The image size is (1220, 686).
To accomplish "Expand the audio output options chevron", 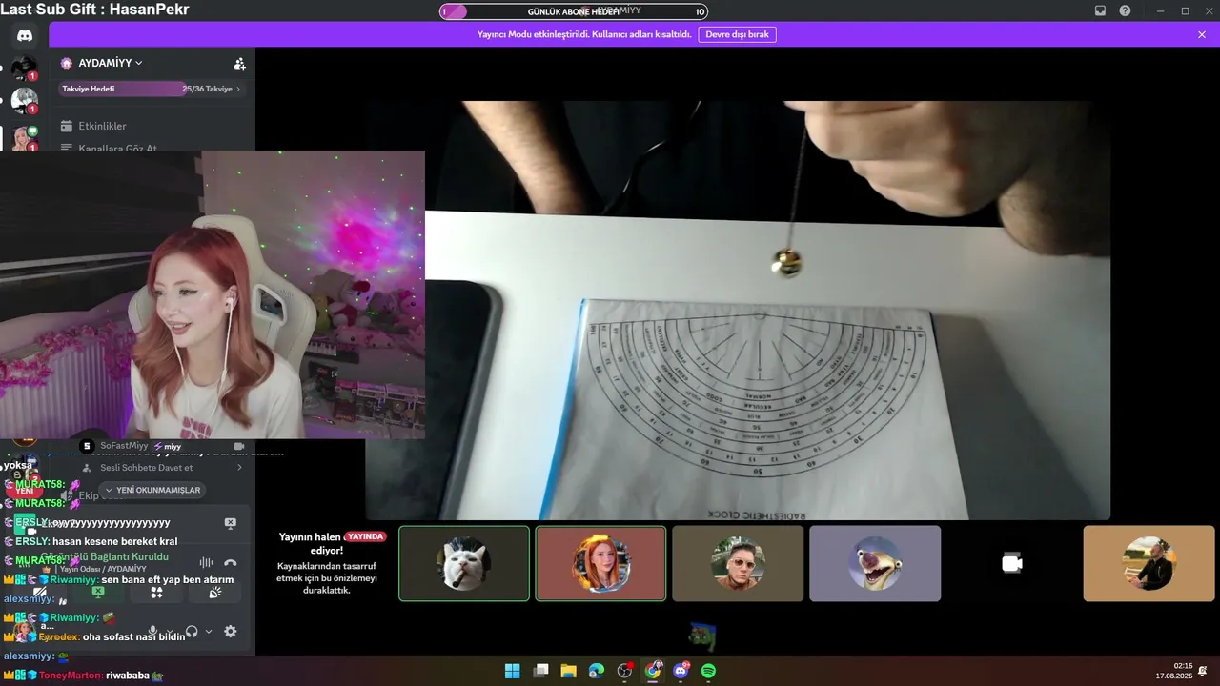I will 209,631.
